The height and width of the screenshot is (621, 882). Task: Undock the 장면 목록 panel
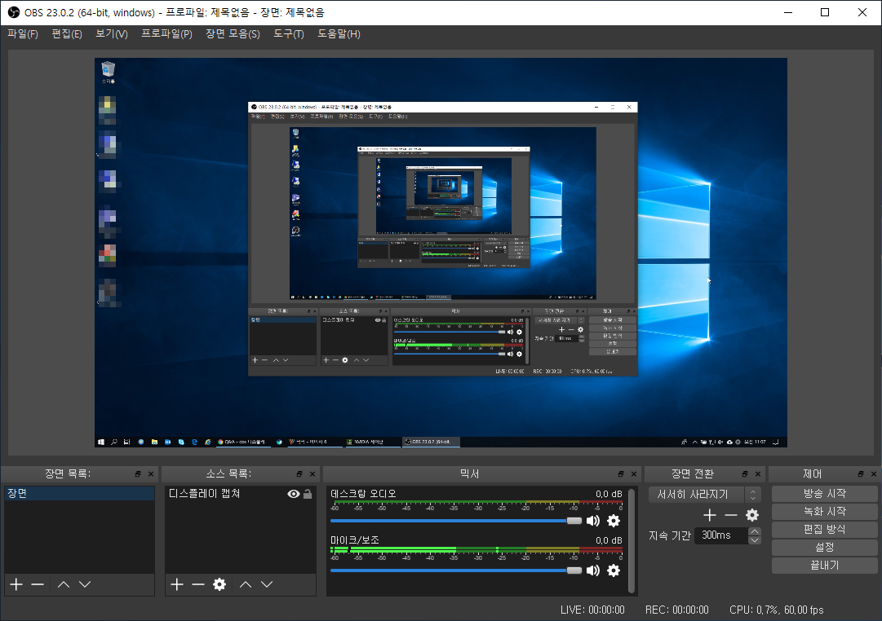pyautogui.click(x=138, y=474)
